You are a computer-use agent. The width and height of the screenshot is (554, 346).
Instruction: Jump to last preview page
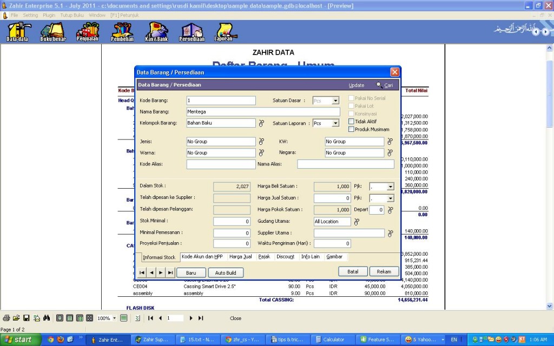(201, 318)
